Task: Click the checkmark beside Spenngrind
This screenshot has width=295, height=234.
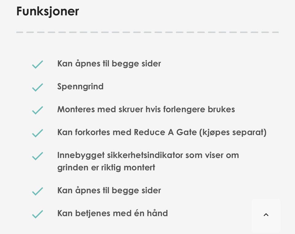Action: pyautogui.click(x=37, y=88)
